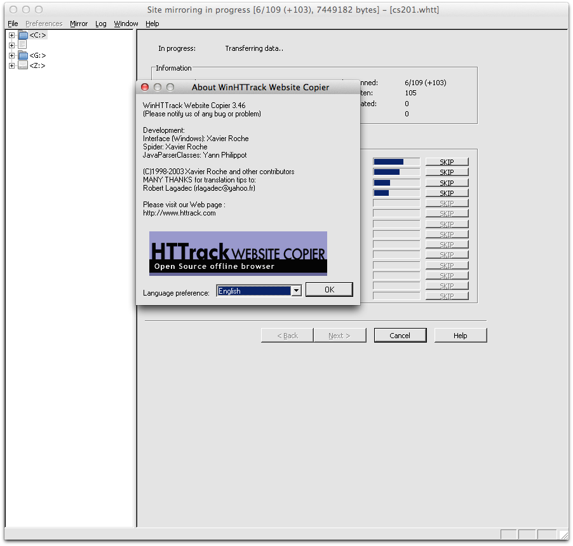Click the third download progress bar

pos(396,183)
